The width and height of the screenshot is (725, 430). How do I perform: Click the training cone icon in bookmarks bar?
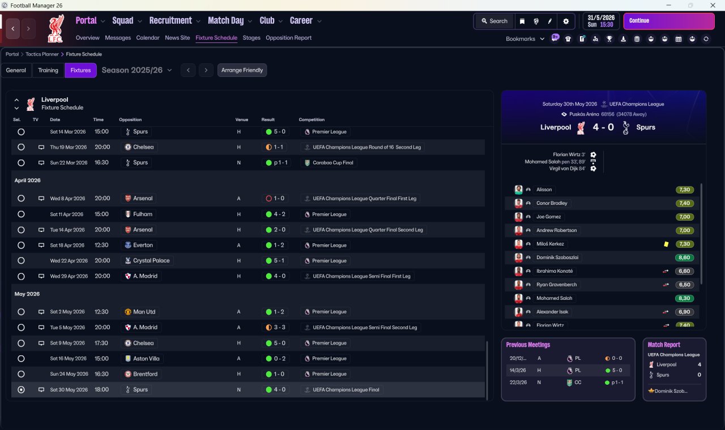point(624,39)
